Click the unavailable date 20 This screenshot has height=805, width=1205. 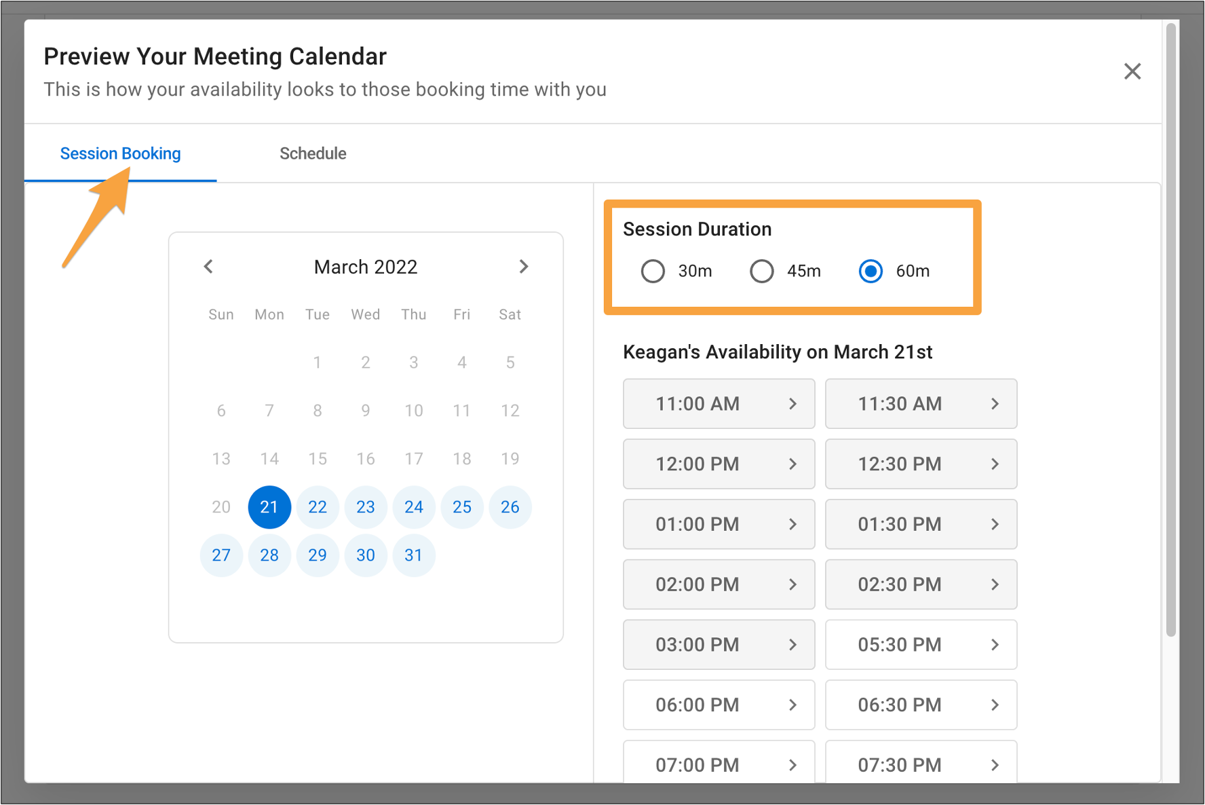coord(221,507)
